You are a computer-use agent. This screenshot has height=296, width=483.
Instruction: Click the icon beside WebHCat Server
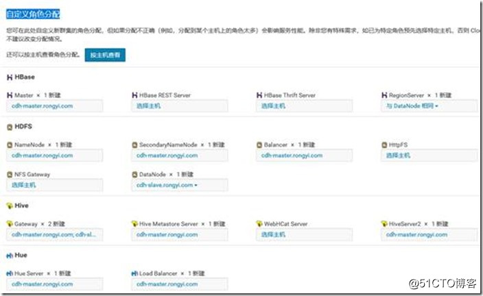pos(259,223)
